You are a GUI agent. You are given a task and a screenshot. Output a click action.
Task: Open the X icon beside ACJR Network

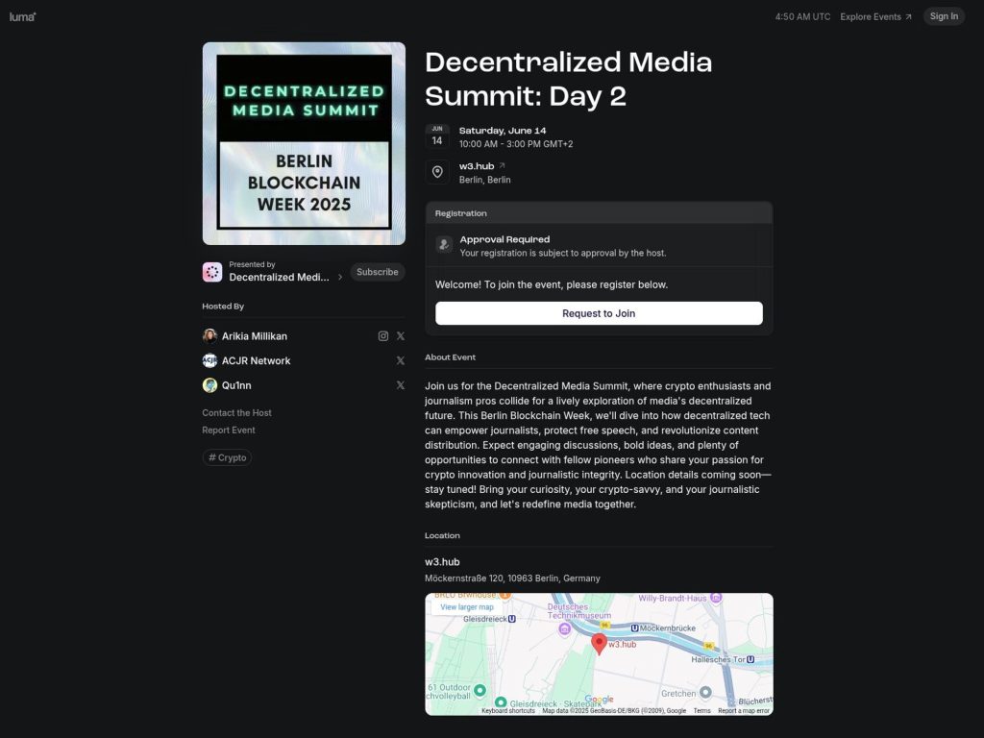401,360
